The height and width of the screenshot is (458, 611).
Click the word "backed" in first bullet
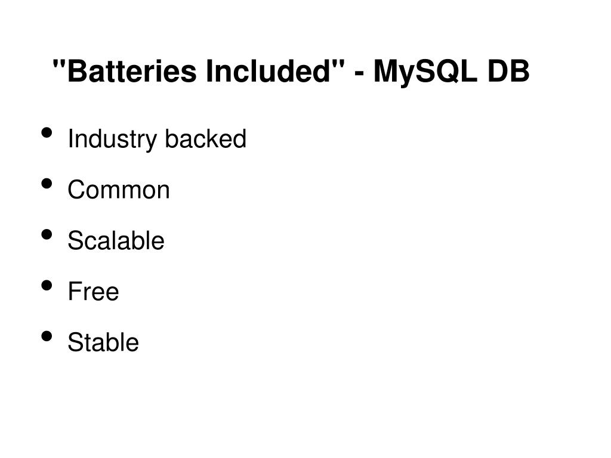point(205,138)
